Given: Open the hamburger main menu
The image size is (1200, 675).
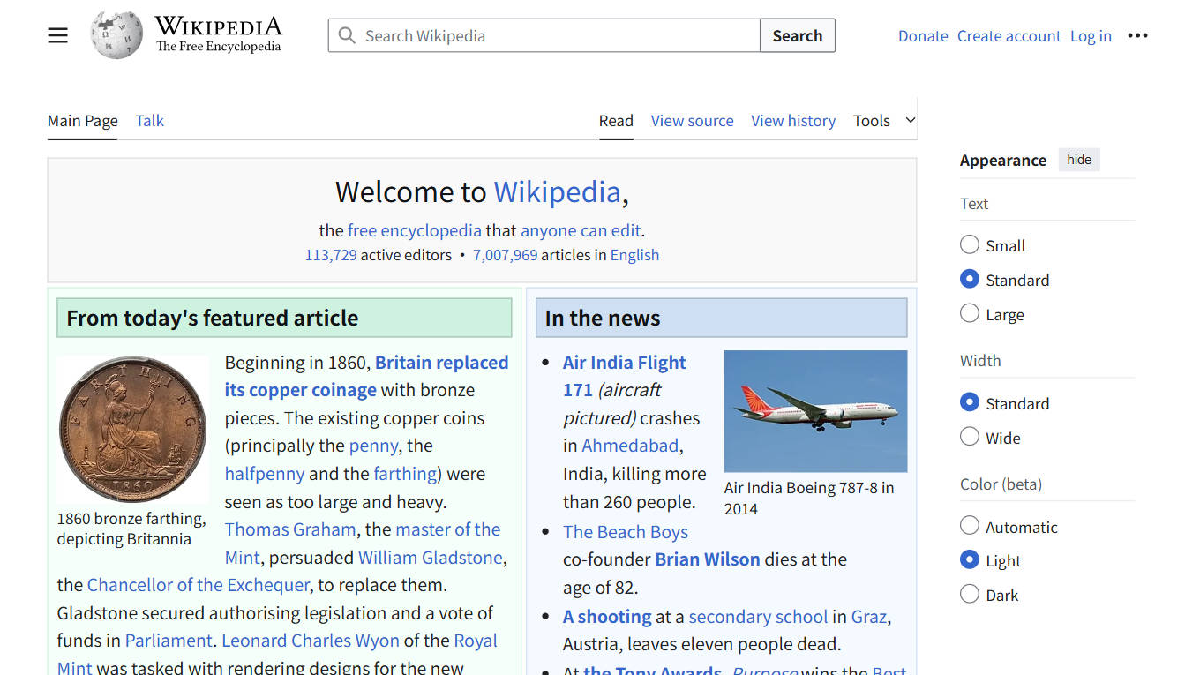Looking at the screenshot, I should pos(57,35).
